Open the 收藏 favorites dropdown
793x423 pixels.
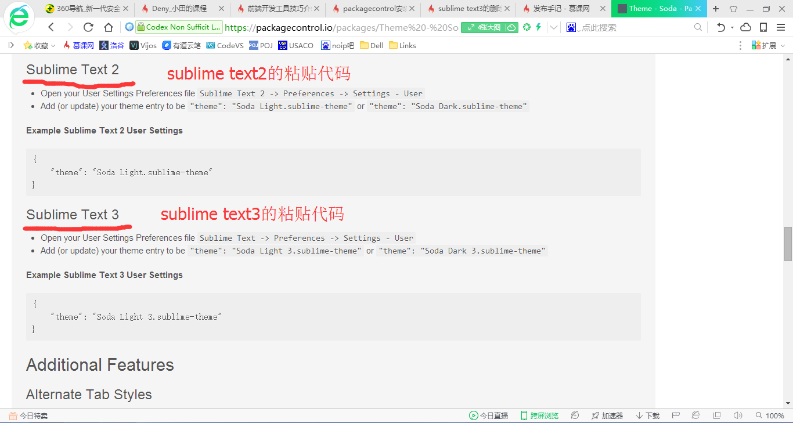click(x=39, y=45)
